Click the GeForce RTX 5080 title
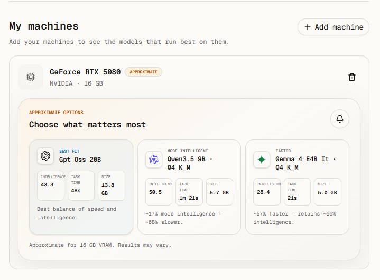The height and width of the screenshot is (280, 380). pyautogui.click(x=85, y=72)
